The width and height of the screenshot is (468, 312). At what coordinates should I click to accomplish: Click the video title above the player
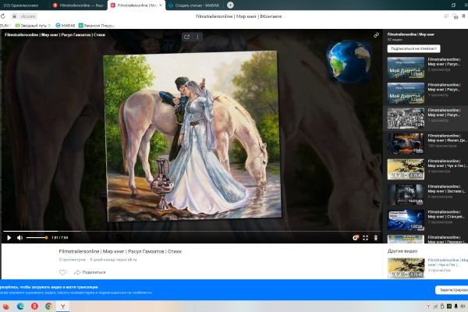[55, 35]
